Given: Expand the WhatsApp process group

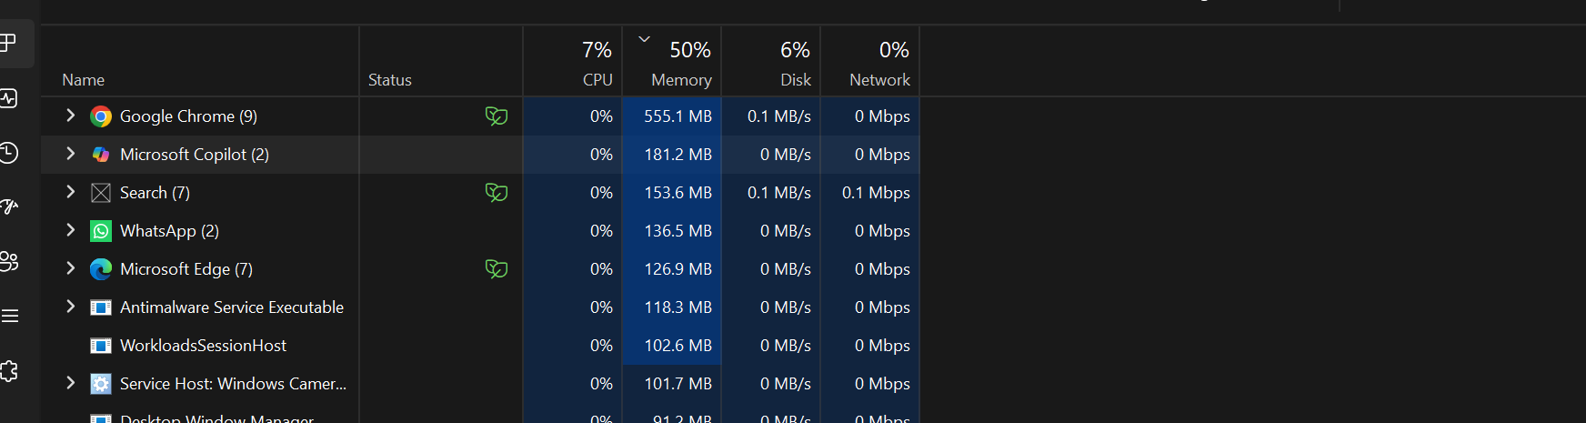Looking at the screenshot, I should click(70, 230).
